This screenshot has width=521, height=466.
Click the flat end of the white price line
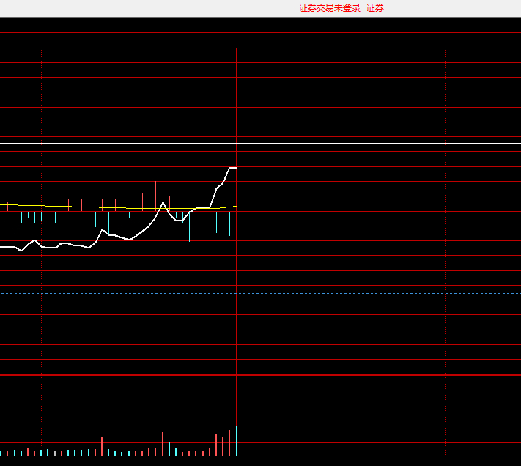click(233, 168)
